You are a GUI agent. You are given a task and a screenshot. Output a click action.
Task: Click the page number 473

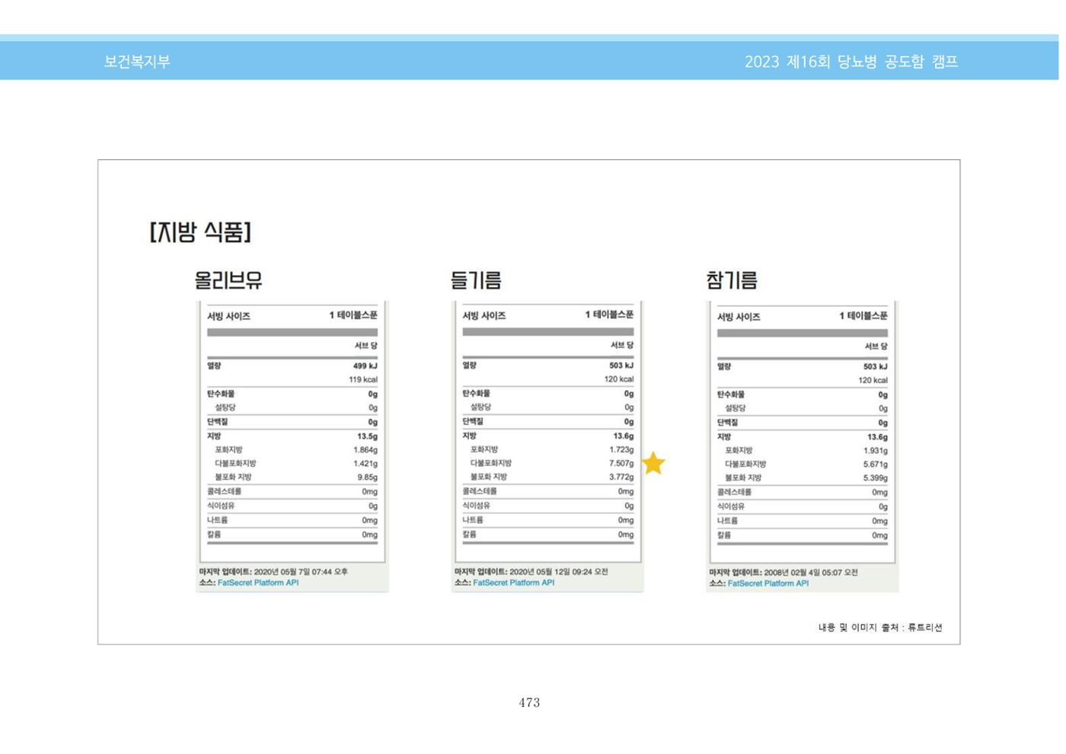tap(529, 702)
